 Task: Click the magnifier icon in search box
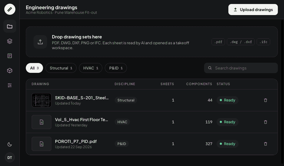[x=210, y=68]
